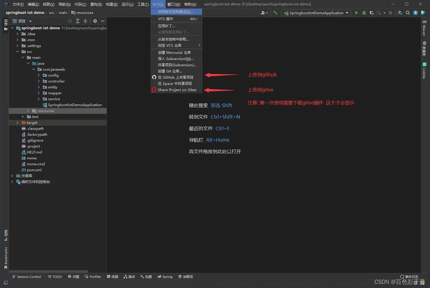Run the application with green play icon
Image resolution: width=430 pixels, height=288 pixels.
[x=356, y=13]
